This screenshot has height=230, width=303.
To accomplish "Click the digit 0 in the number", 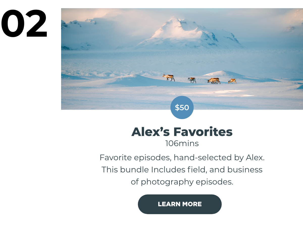I will click(x=13, y=24).
